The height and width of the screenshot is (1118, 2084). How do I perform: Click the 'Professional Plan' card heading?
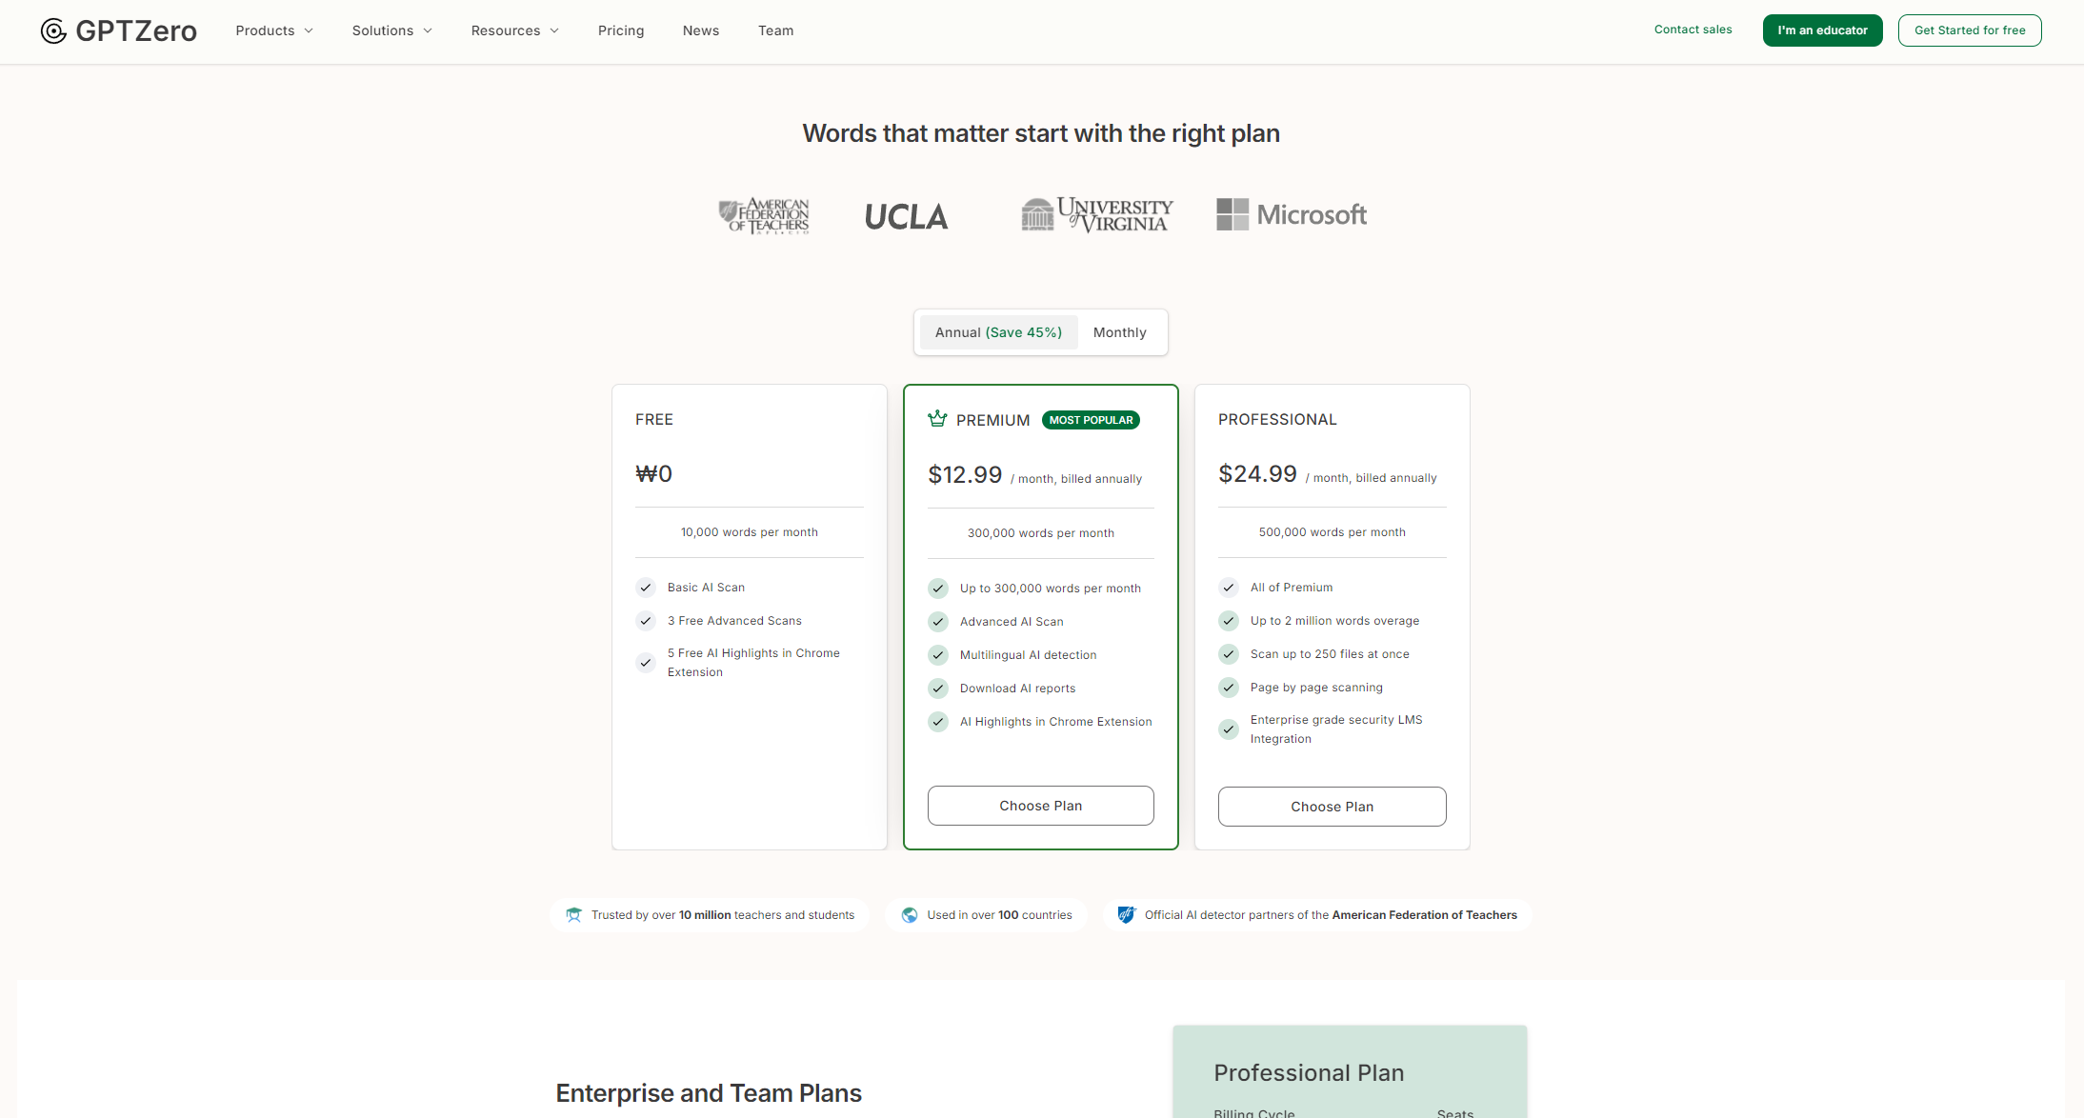1309,1073
